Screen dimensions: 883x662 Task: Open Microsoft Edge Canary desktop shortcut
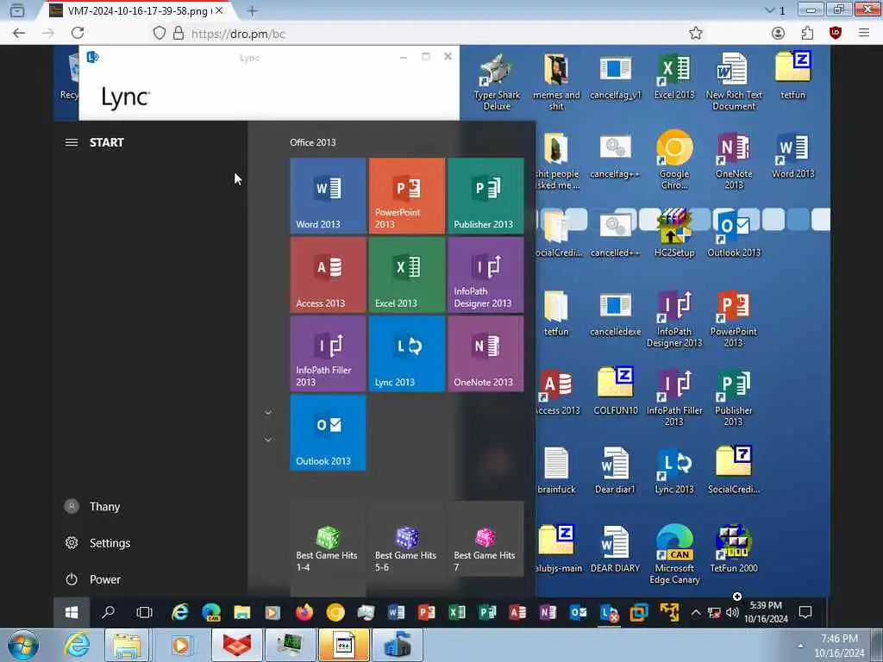pyautogui.click(x=674, y=554)
